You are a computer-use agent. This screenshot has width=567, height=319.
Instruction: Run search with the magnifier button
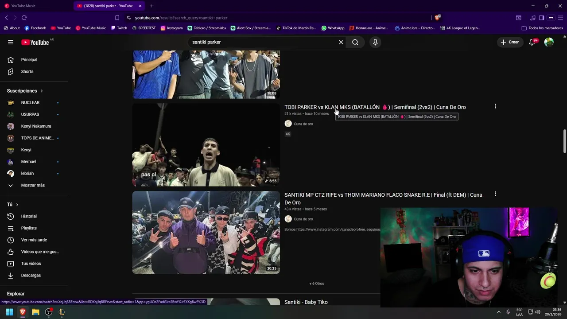click(355, 42)
